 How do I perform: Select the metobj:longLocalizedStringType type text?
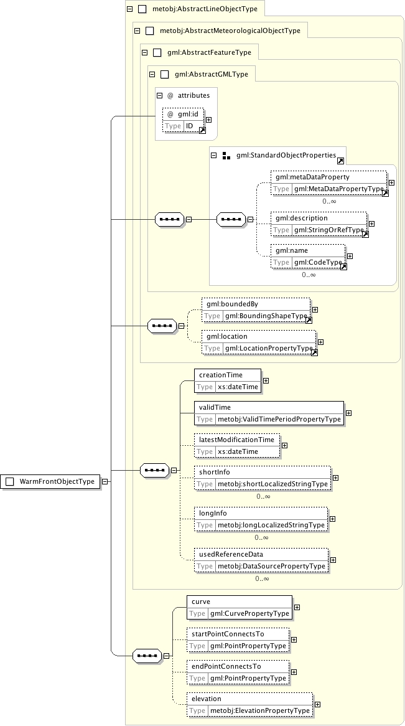point(271,525)
